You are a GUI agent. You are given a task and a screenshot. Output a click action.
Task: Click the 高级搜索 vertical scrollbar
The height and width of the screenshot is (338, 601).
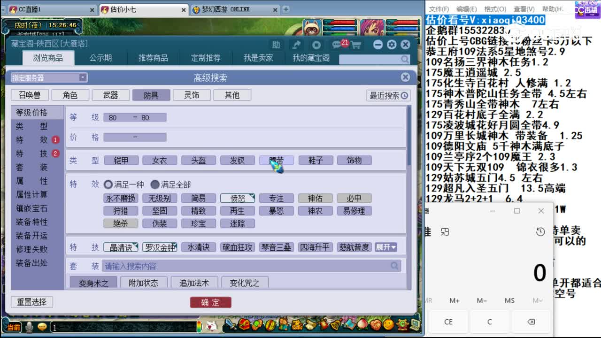[409, 136]
